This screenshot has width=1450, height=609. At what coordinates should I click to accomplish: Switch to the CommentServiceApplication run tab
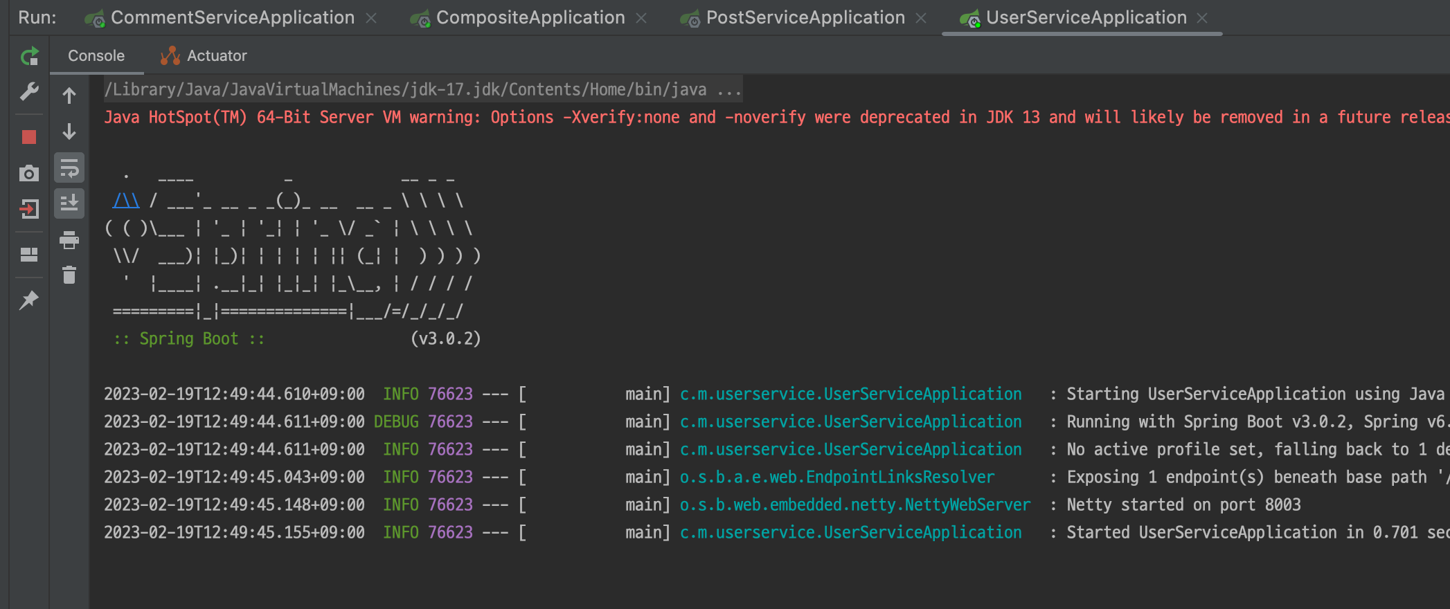[x=232, y=18]
